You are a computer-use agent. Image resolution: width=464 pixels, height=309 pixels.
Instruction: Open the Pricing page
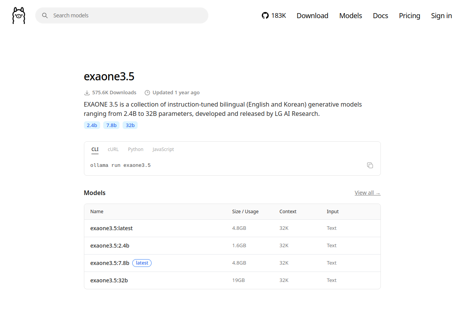[x=409, y=15]
